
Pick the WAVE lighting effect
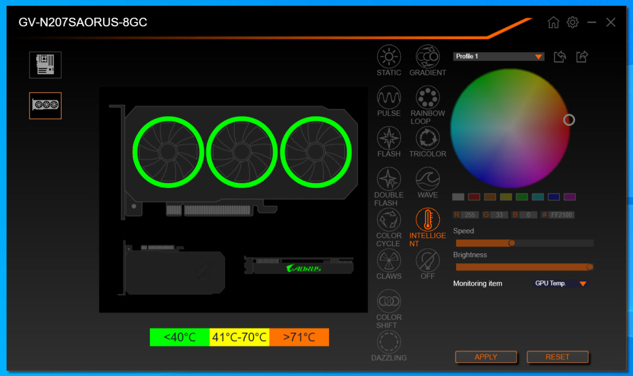(x=428, y=183)
